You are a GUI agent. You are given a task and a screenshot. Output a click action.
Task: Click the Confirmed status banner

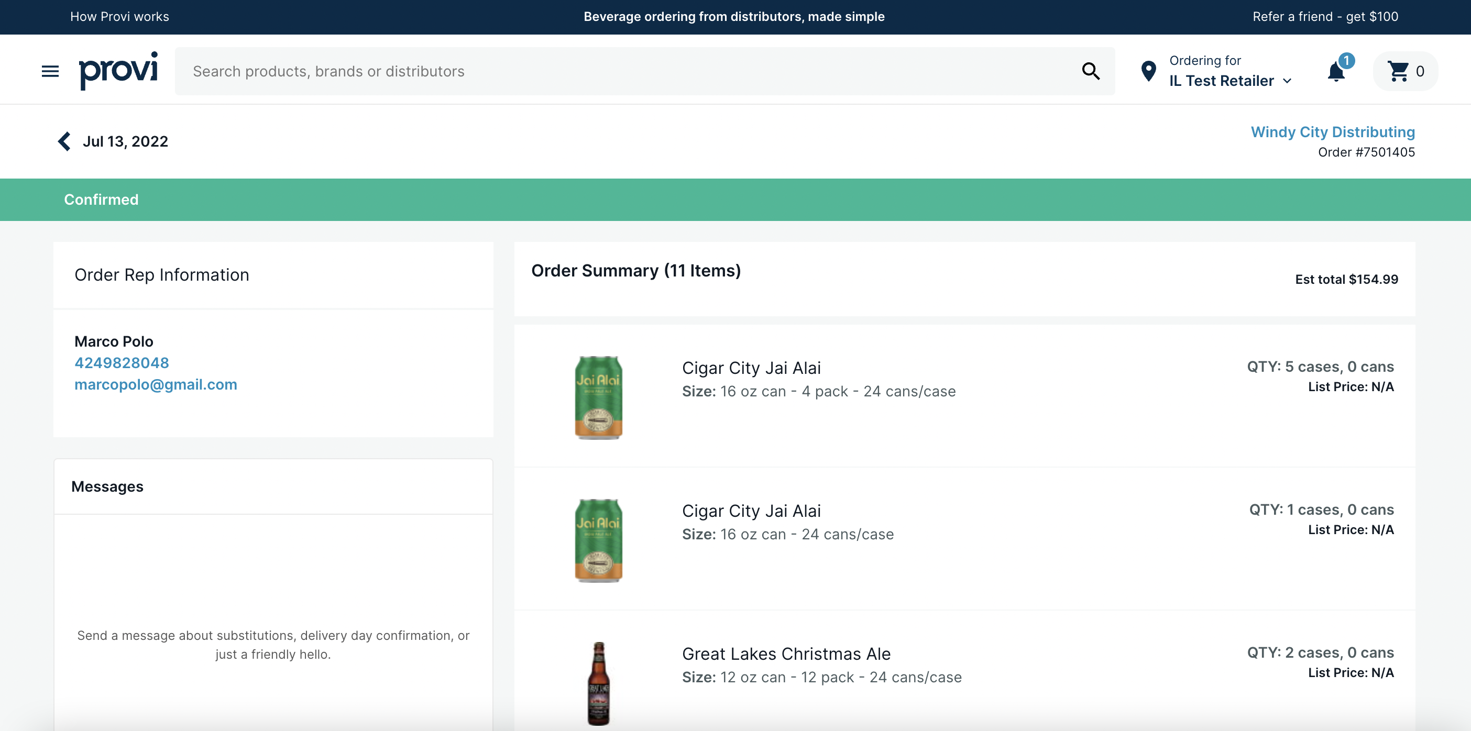[735, 200]
